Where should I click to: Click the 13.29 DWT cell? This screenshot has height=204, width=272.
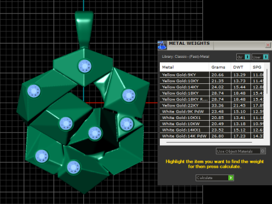click(x=241, y=75)
